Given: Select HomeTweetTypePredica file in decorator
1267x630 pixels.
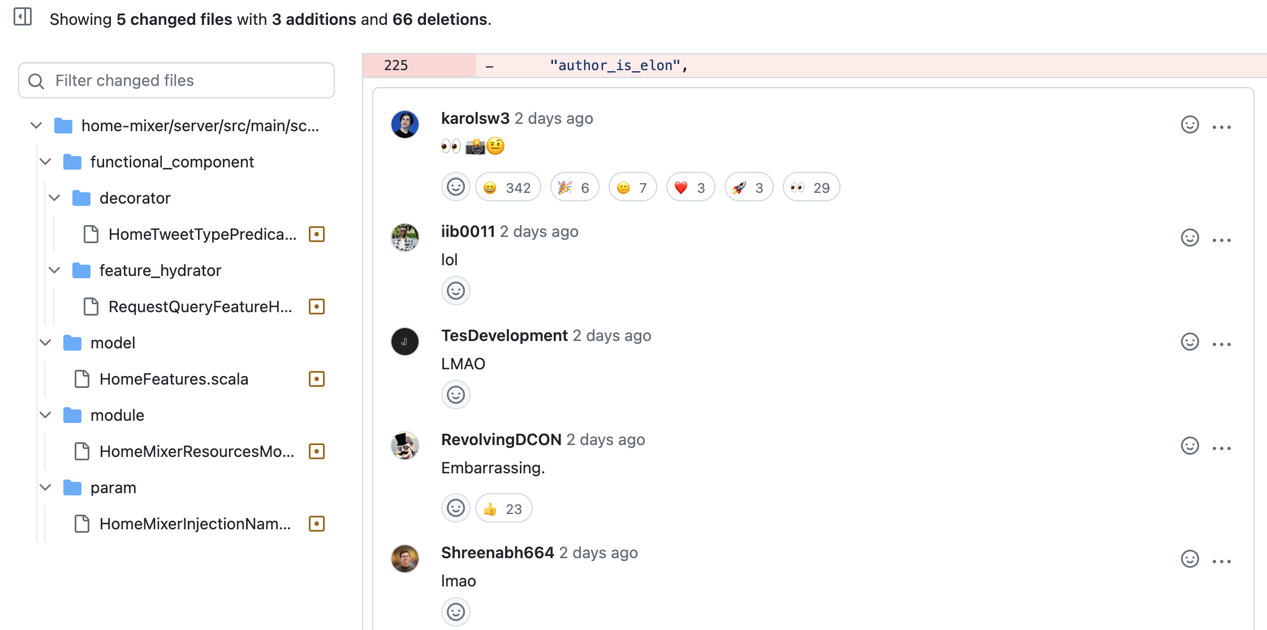Looking at the screenshot, I should click(198, 234).
